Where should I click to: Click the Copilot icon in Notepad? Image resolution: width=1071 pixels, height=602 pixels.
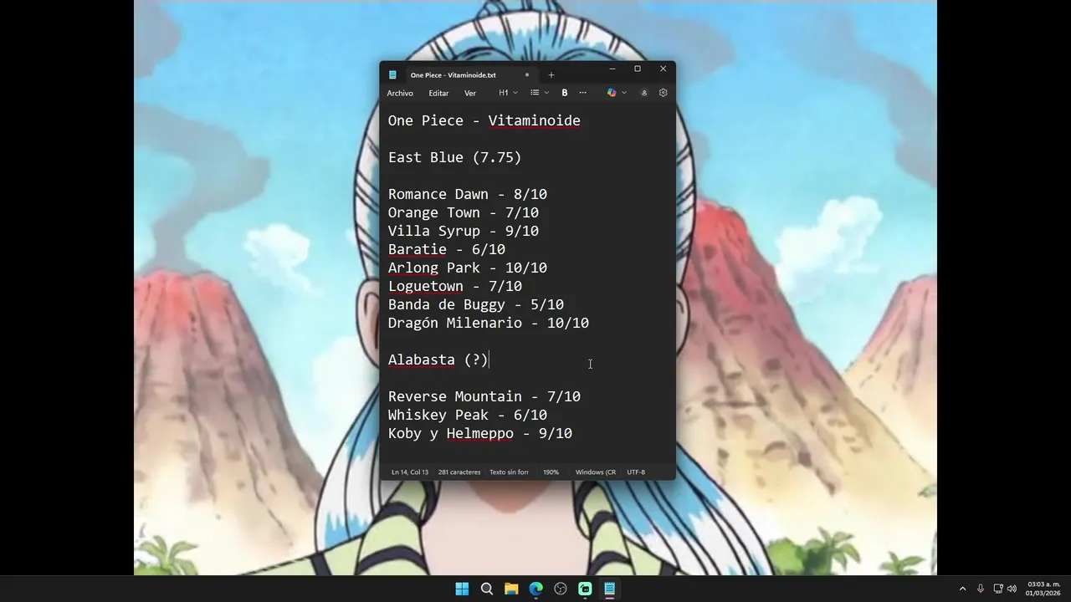[612, 93]
